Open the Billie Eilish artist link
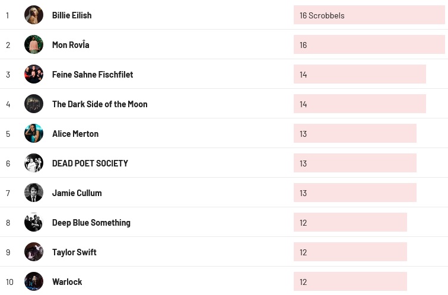448x295 pixels. tap(72, 15)
